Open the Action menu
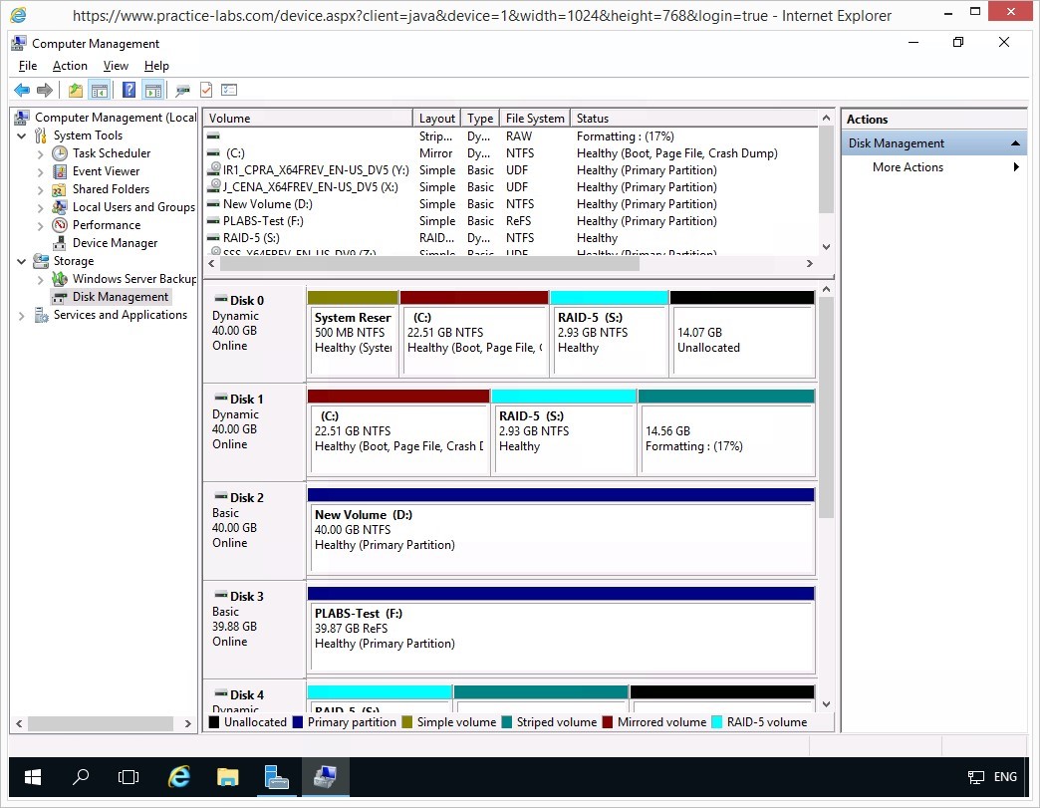The height and width of the screenshot is (808, 1040). click(70, 66)
